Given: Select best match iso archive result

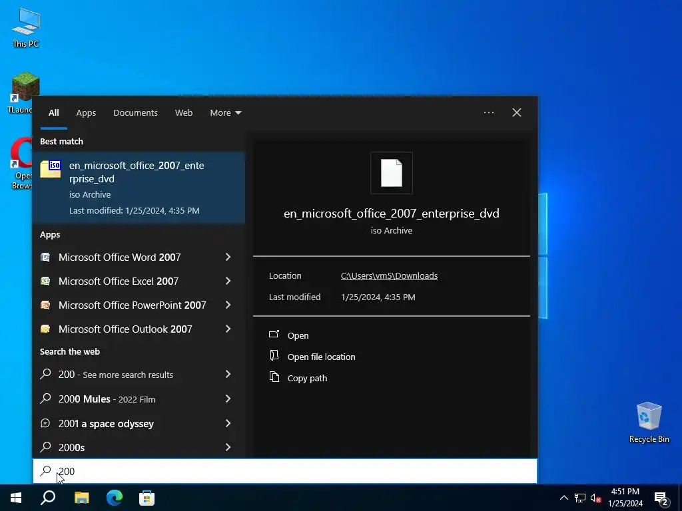Looking at the screenshot, I should 139,187.
